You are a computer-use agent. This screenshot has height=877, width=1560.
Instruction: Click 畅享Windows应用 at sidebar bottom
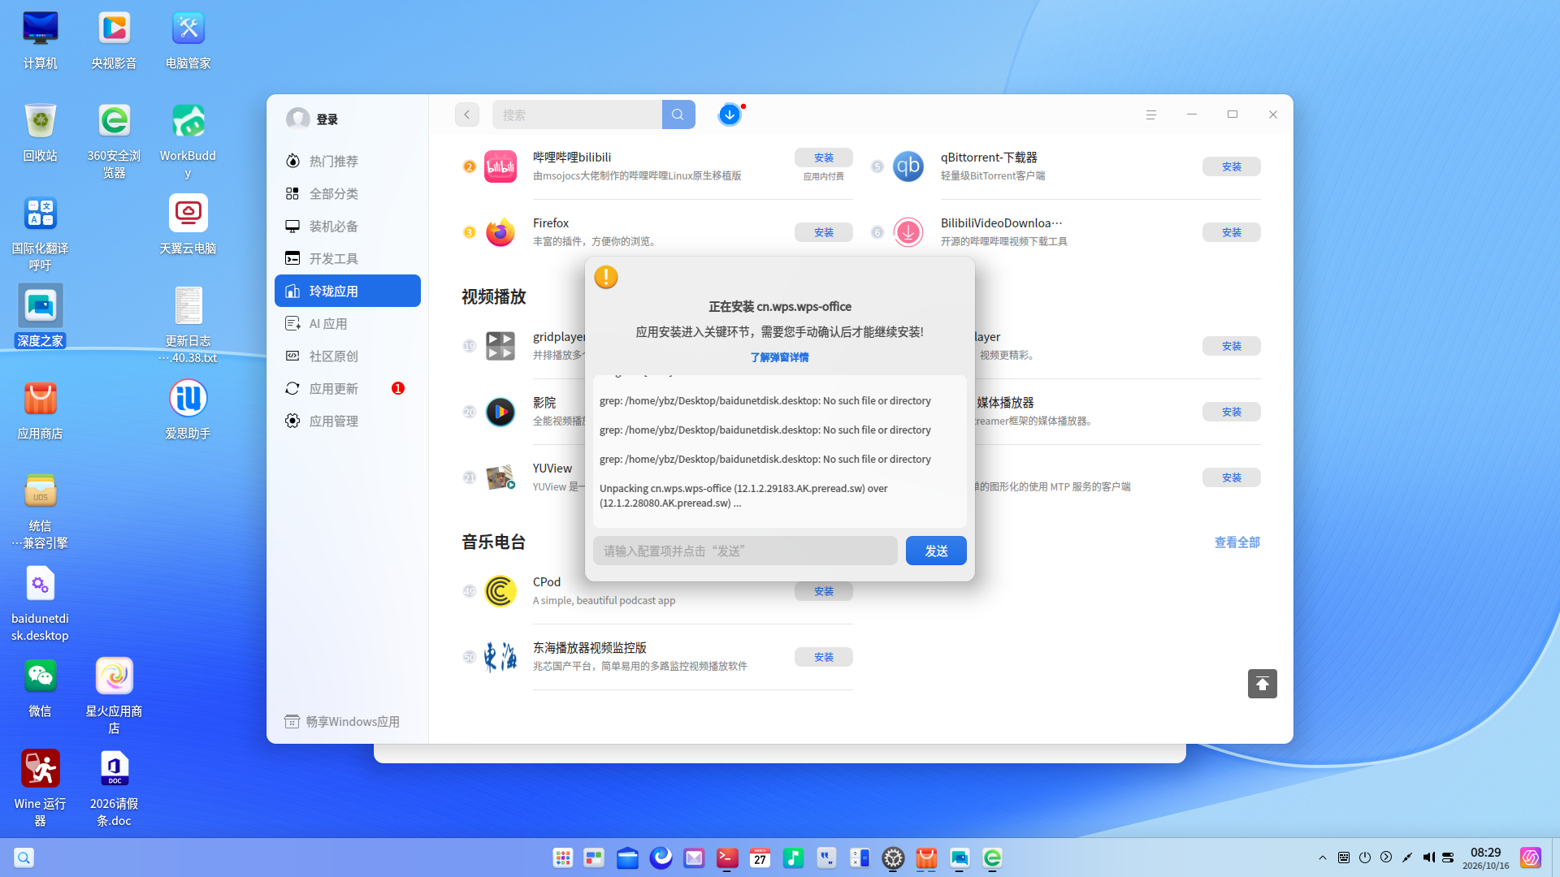tap(342, 722)
